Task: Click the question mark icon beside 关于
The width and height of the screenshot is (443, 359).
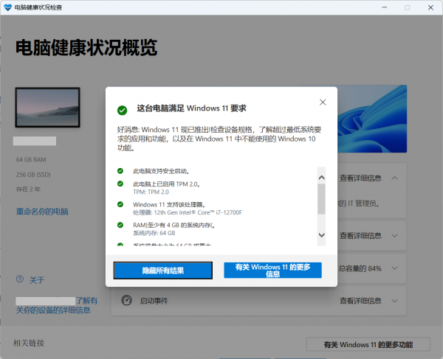Action: point(20,279)
